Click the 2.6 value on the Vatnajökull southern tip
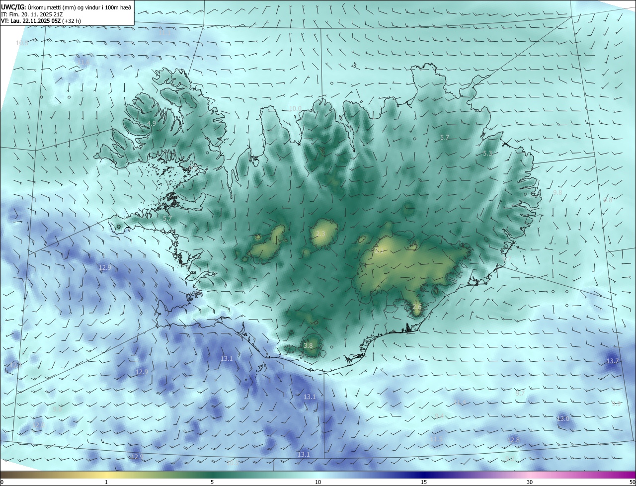The height and width of the screenshot is (486, 636). coord(417,307)
